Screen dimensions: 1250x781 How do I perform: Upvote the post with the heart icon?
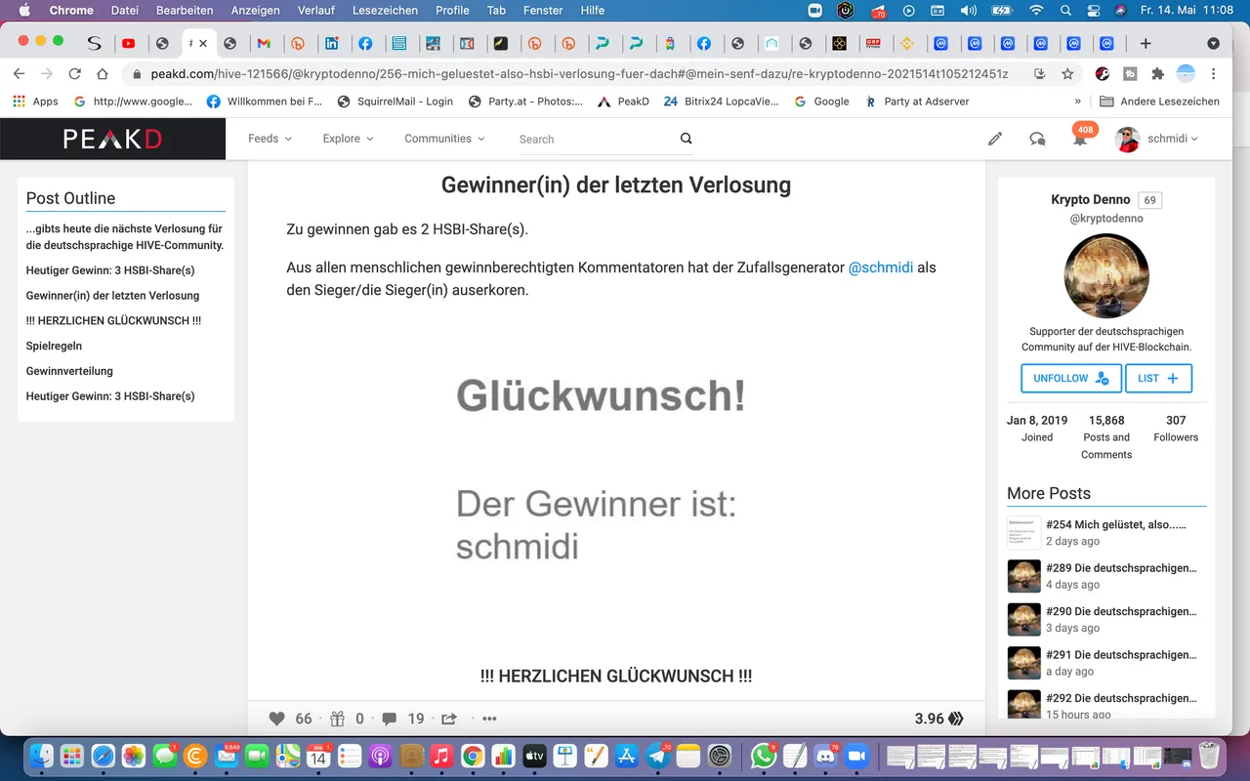(277, 719)
